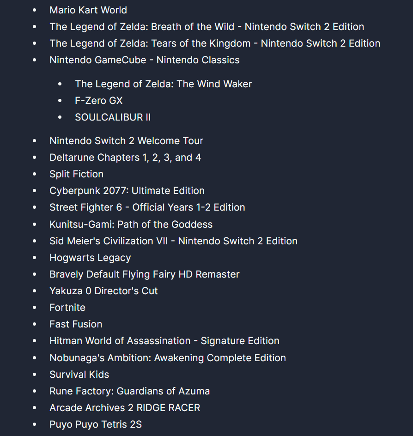Click Tears of the Kingdom Switch 2 Edition entry
Viewport: 413px width, 436px height.
tap(215, 43)
